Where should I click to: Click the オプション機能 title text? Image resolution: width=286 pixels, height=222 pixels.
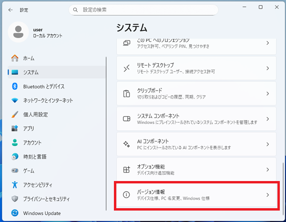(x=151, y=166)
